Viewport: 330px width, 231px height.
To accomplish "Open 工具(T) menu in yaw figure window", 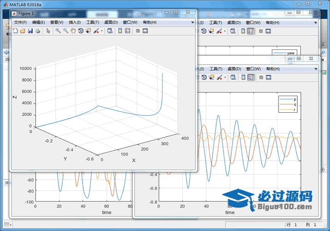I will click(216, 23).
